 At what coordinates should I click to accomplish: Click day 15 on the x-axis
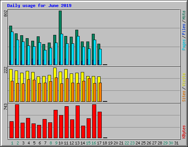(88, 143)
